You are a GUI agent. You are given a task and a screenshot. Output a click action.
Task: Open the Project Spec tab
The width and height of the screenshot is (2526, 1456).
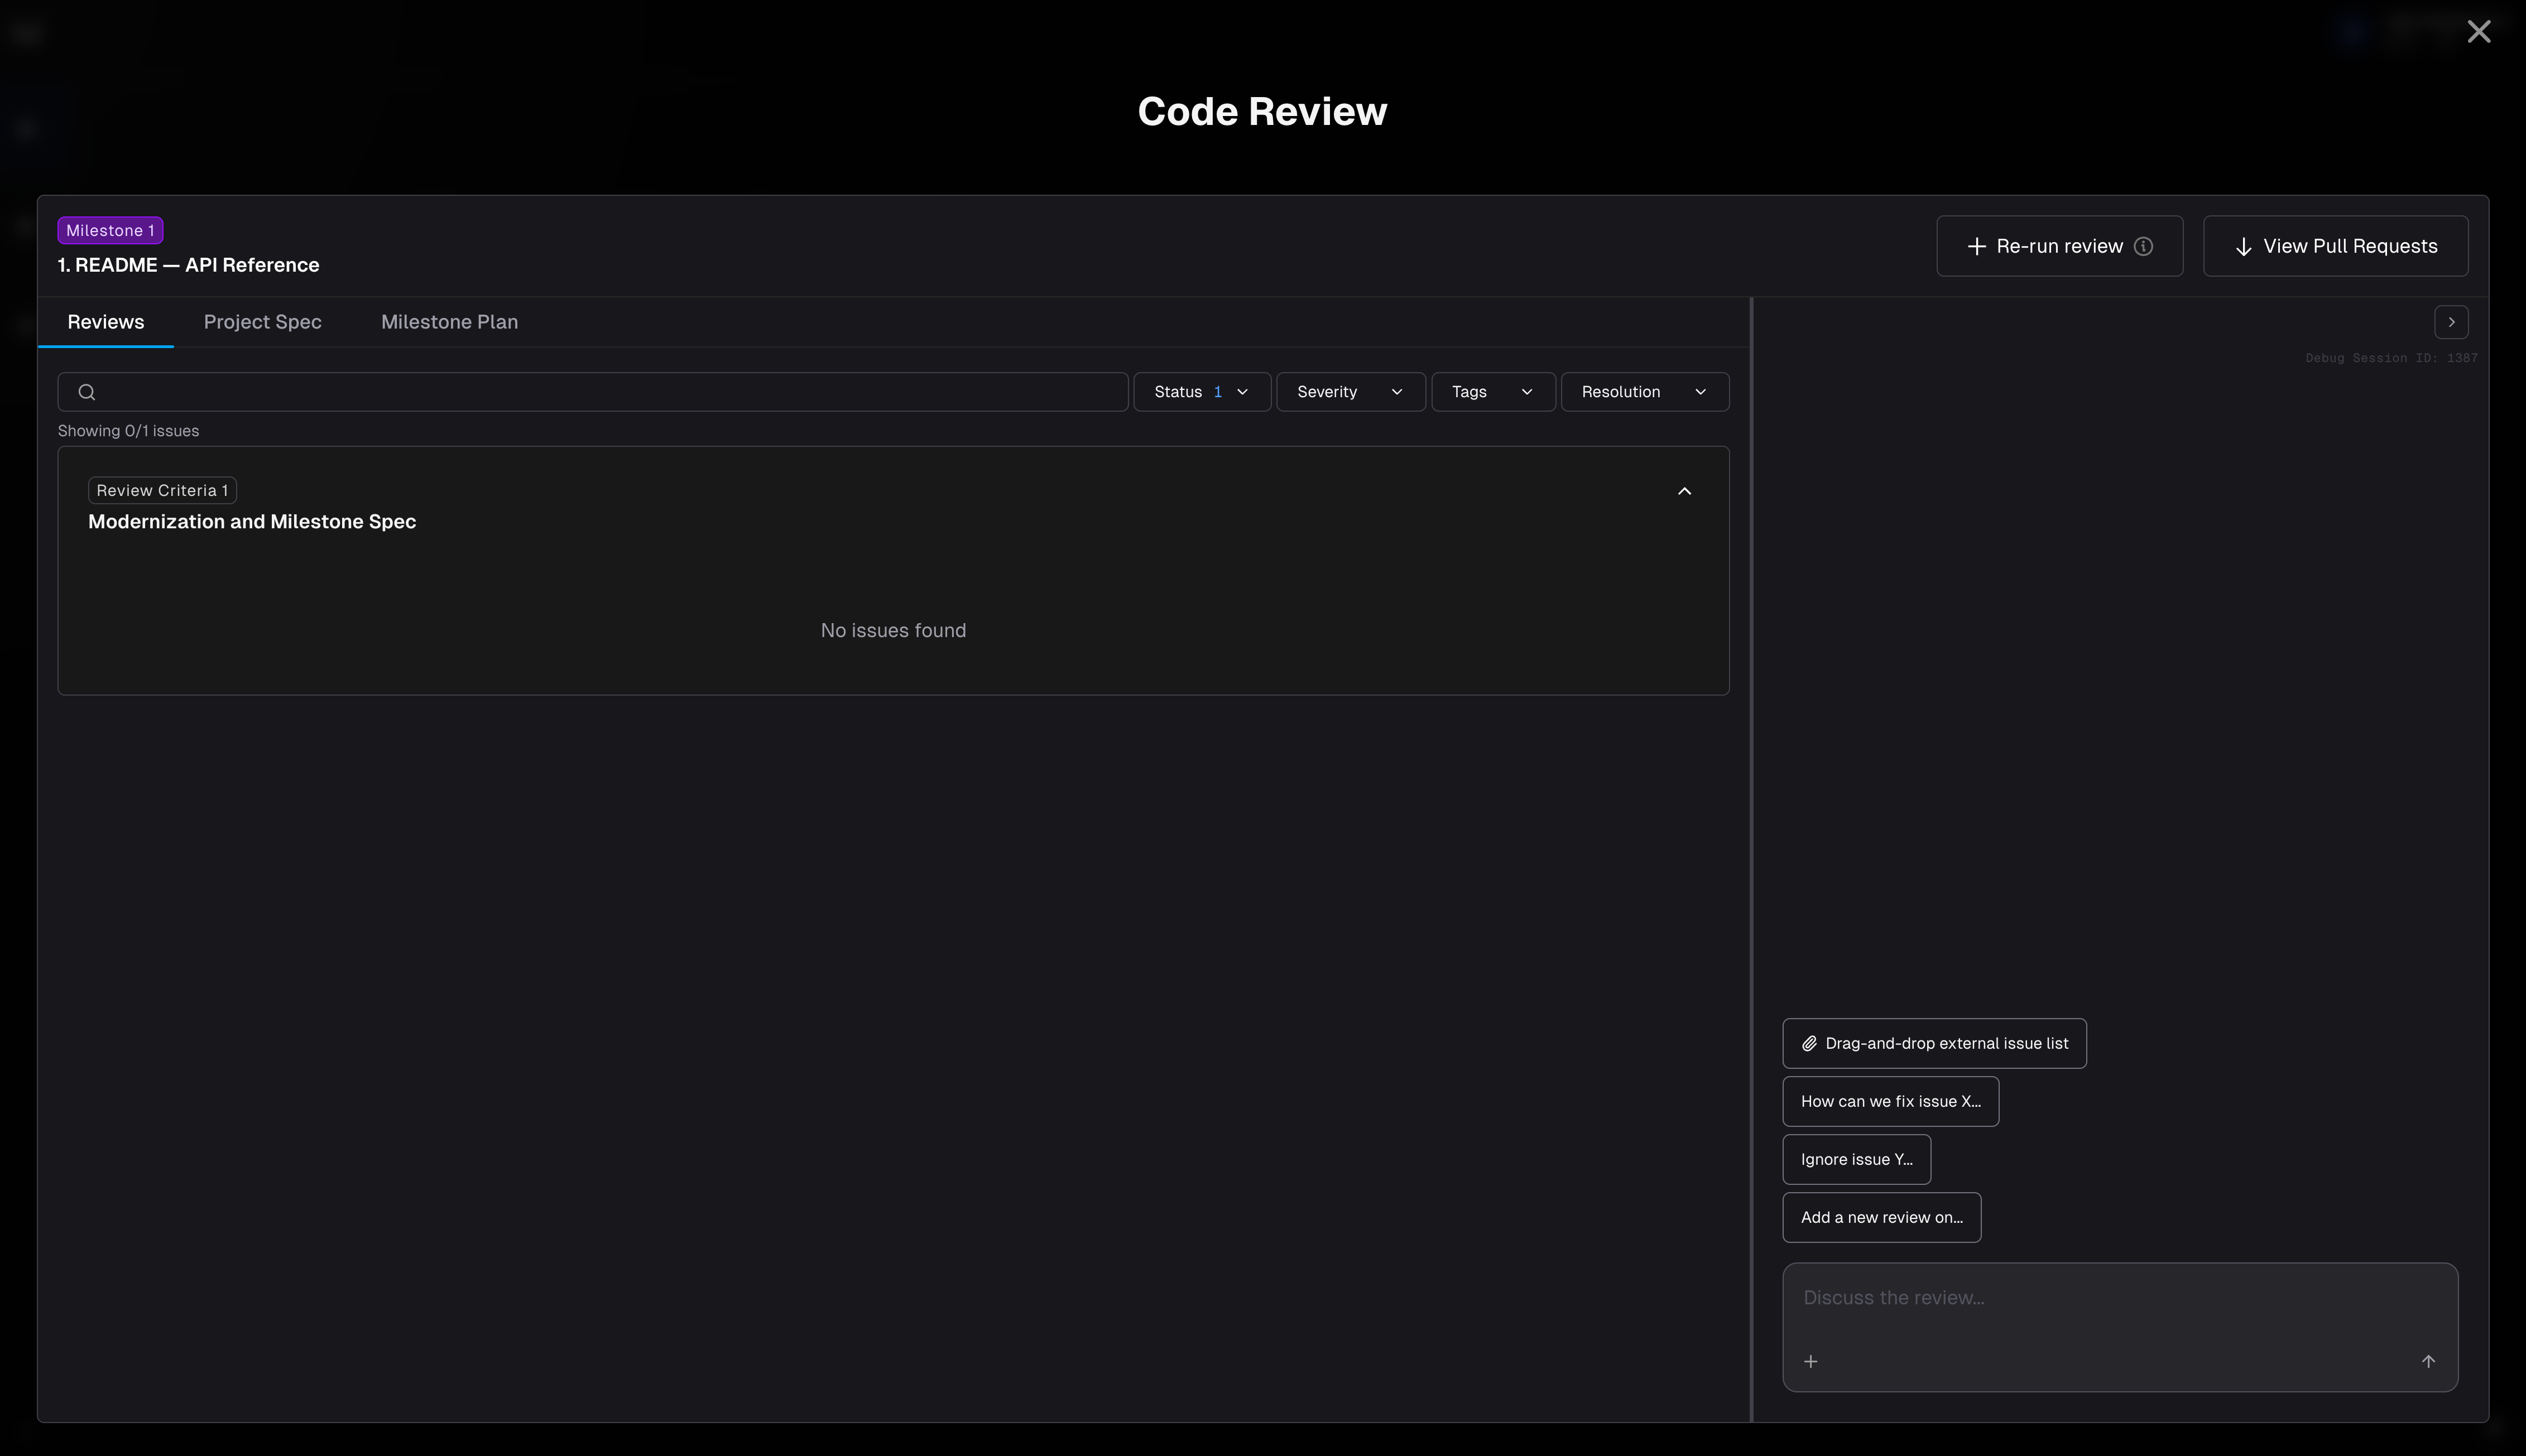(x=262, y=322)
